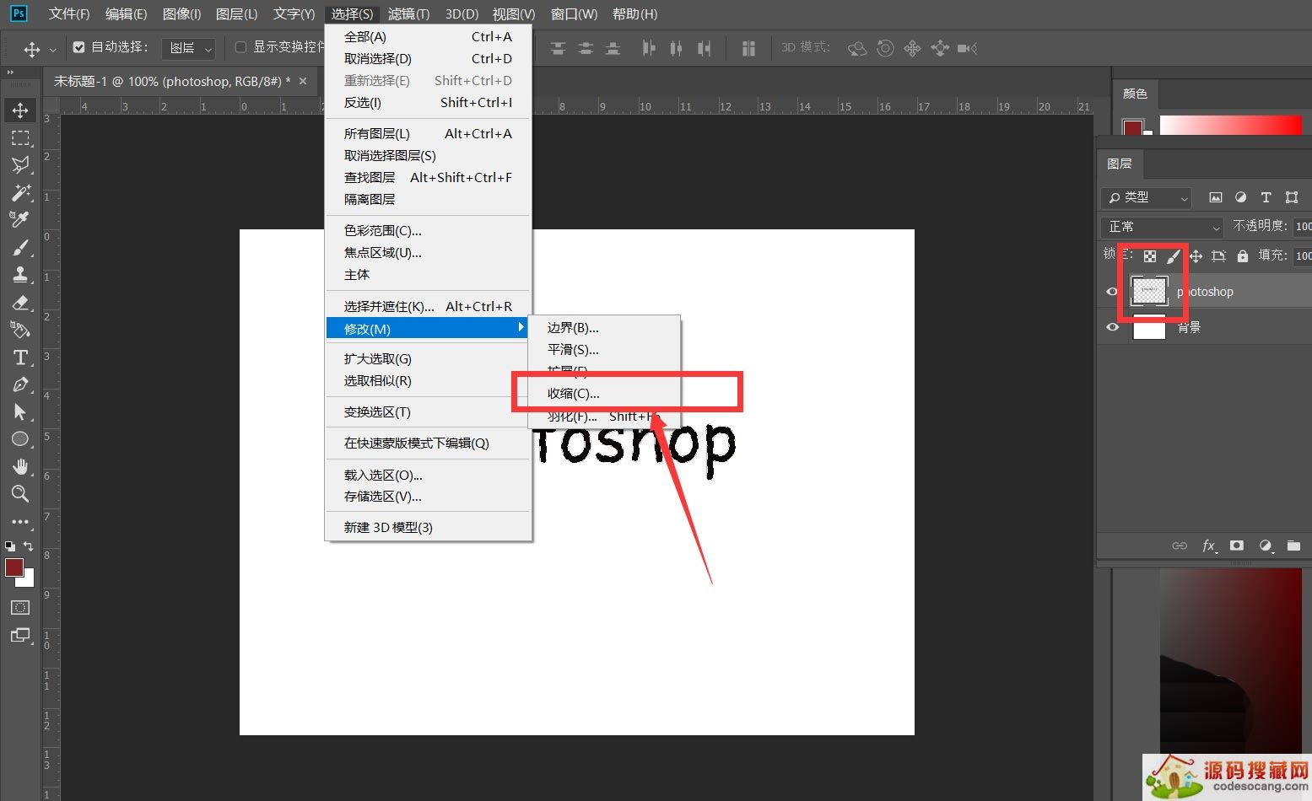
Task: Select the Path Selection arrow tool
Action: [20, 412]
